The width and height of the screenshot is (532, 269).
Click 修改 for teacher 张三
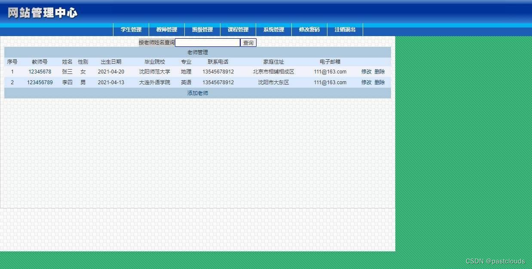(367, 72)
